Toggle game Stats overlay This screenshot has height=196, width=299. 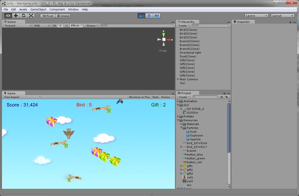click(156, 97)
